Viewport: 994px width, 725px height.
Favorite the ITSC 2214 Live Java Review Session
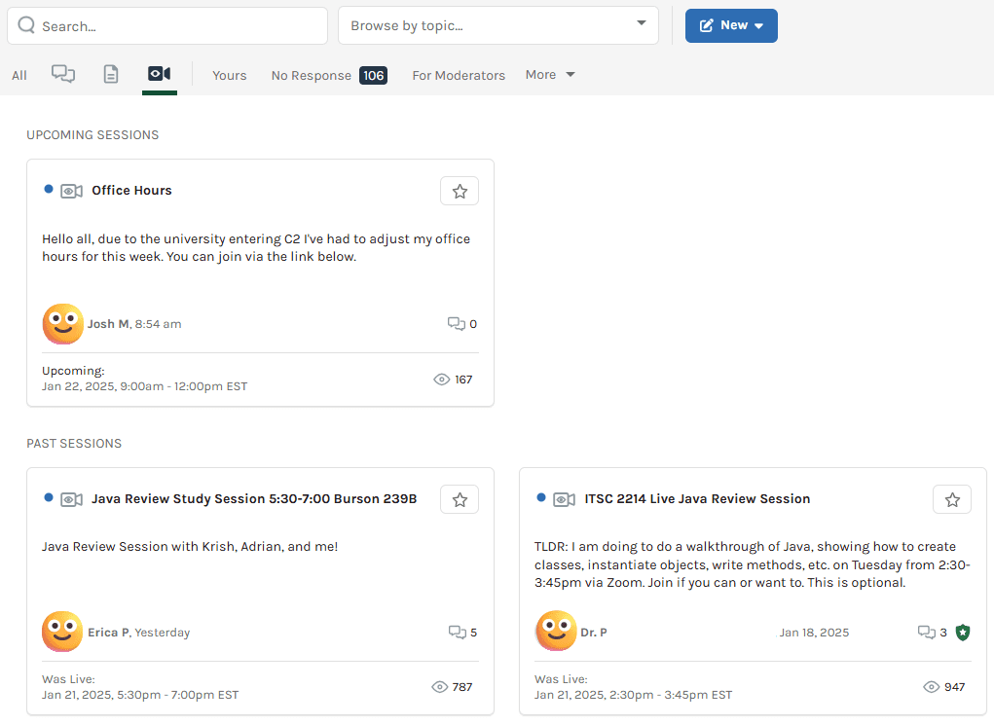(952, 500)
